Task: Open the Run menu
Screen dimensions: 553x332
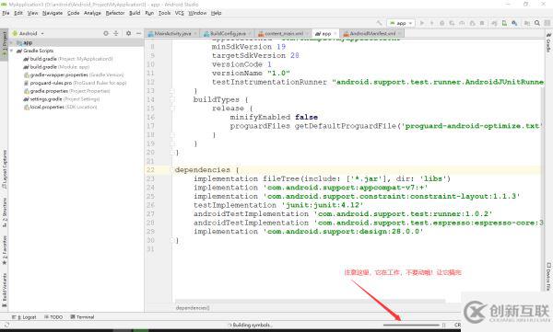Action: (149, 13)
